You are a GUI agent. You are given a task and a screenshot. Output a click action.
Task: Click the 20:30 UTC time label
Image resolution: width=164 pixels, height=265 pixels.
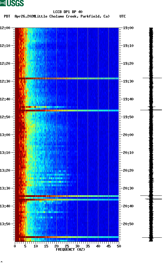(x=128, y=188)
